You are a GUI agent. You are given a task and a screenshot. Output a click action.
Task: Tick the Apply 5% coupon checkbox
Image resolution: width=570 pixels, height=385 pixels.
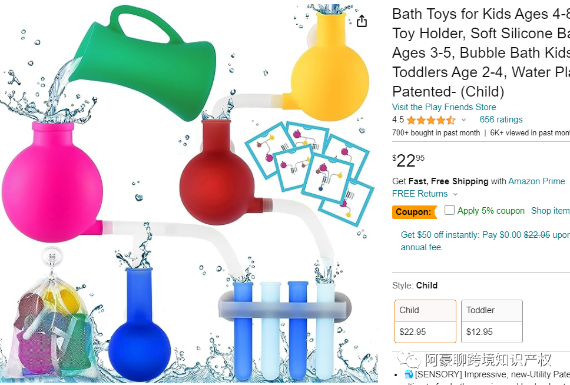click(449, 210)
